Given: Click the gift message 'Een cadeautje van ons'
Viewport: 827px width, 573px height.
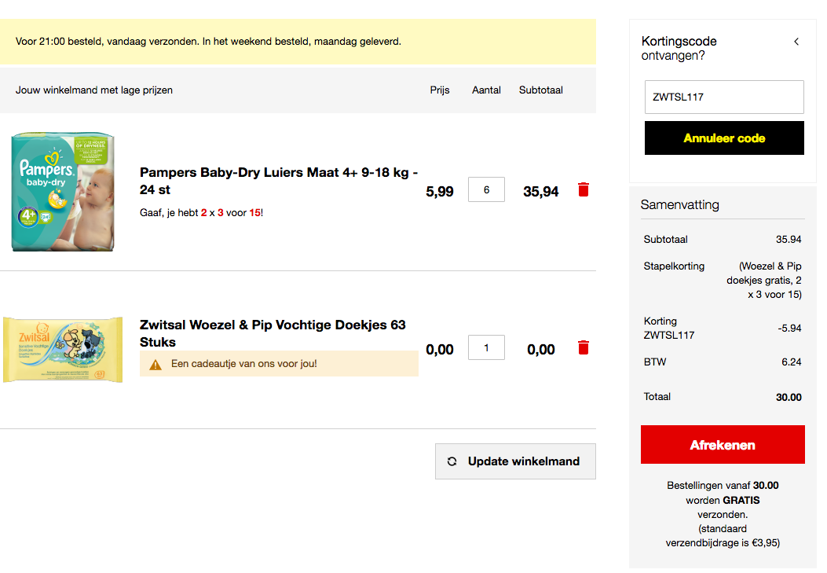Looking at the screenshot, I should point(244,364).
